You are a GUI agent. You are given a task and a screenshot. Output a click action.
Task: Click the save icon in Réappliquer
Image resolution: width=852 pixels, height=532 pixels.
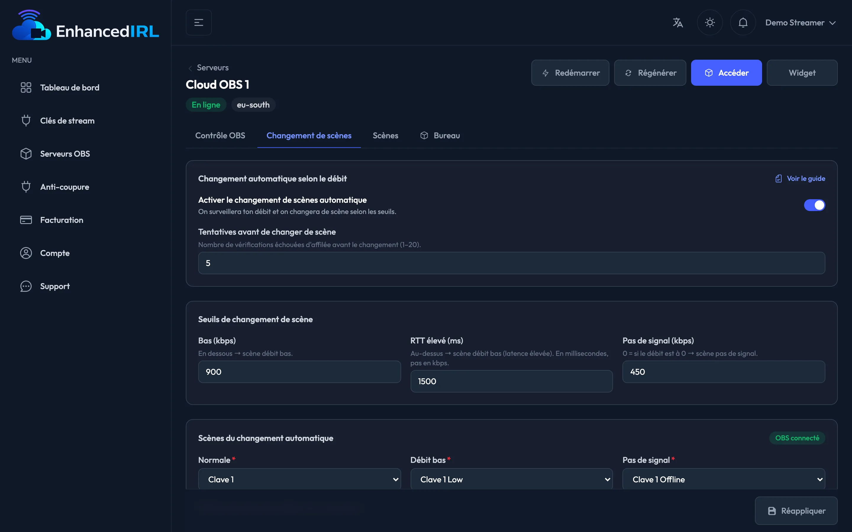tap(772, 511)
